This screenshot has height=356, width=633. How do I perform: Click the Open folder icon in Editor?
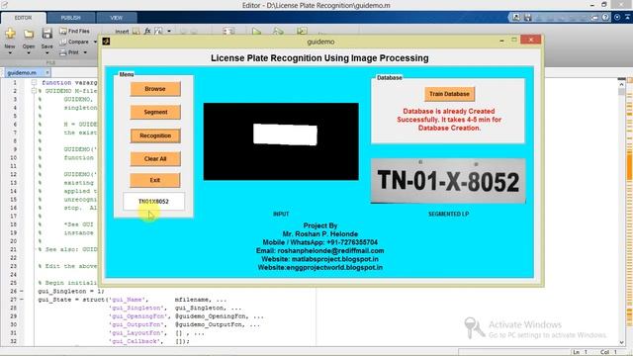coord(29,34)
